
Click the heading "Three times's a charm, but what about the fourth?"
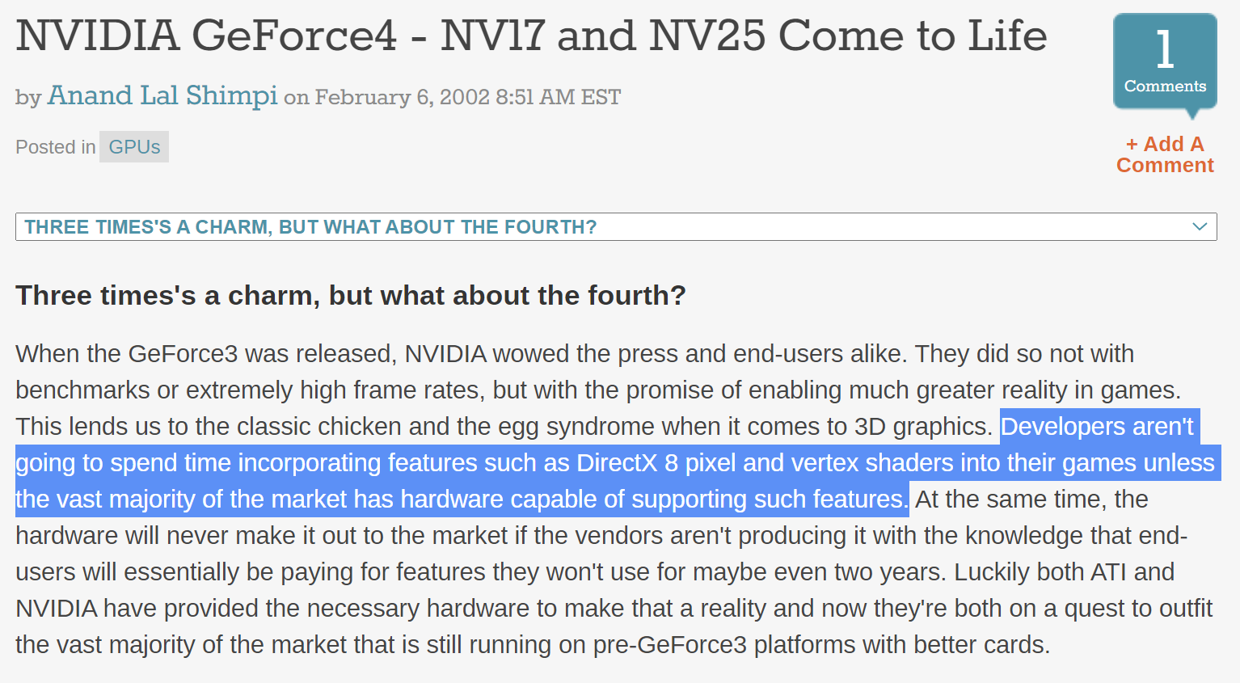350,296
